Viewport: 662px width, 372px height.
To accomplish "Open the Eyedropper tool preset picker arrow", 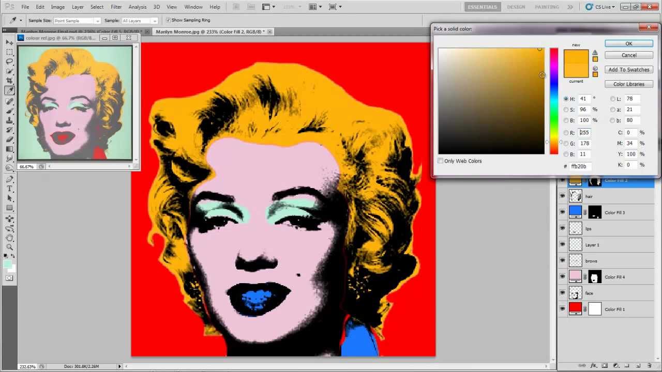I will pyautogui.click(x=21, y=20).
